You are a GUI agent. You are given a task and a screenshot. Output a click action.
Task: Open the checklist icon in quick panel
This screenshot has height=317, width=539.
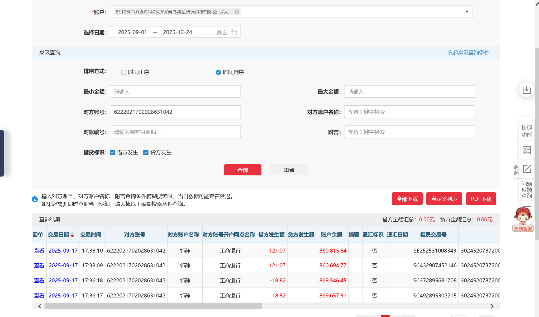[527, 150]
